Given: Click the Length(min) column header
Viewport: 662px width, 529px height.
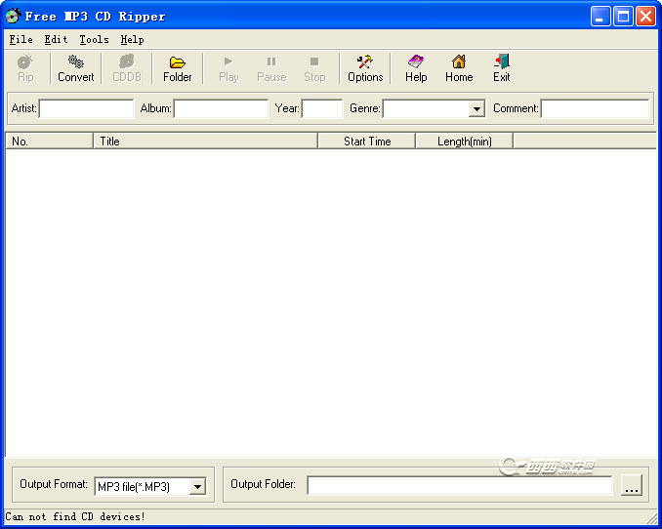Looking at the screenshot, I should point(465,141).
